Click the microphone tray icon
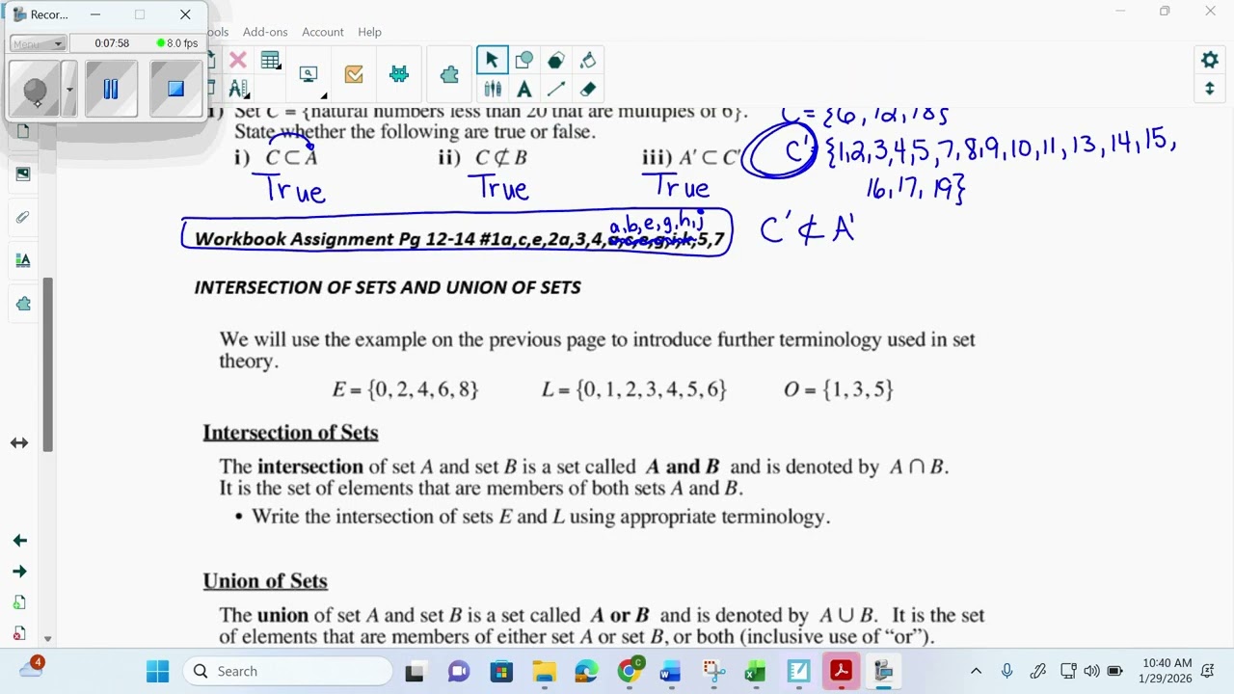 coord(1007,671)
